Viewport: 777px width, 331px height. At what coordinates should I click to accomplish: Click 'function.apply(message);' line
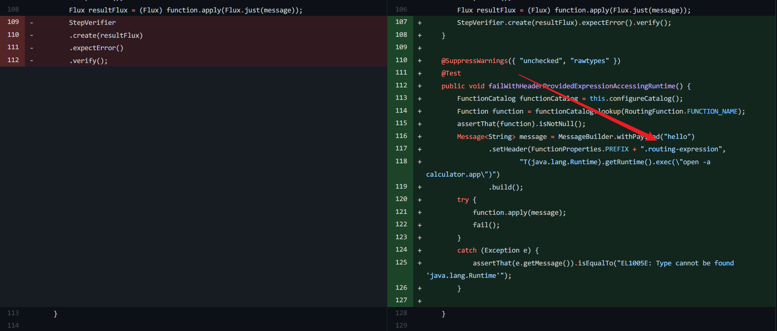(x=519, y=212)
